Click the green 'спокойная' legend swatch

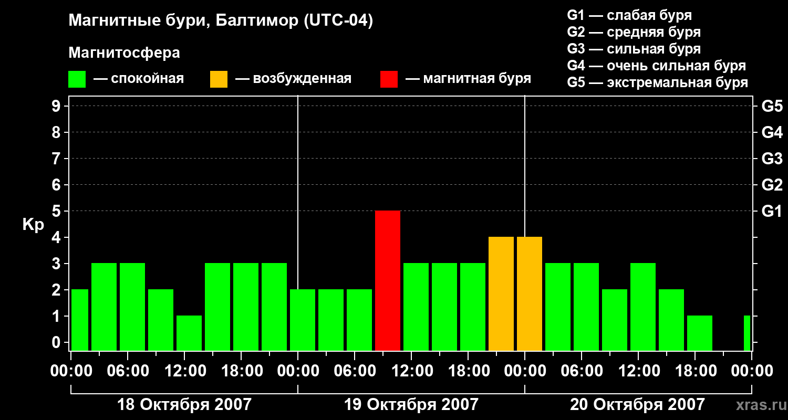(77, 79)
